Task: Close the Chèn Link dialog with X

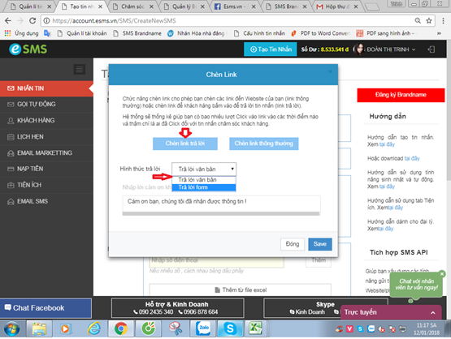Action: point(330,71)
